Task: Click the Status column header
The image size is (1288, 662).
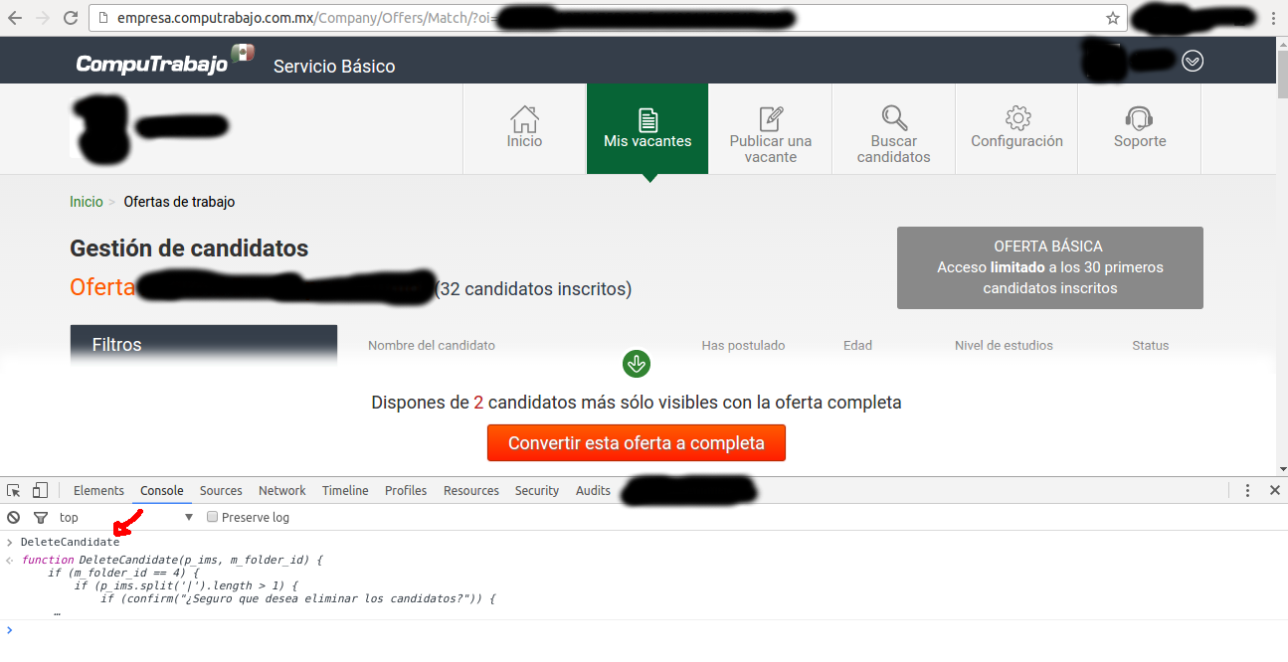Action: pos(1151,346)
